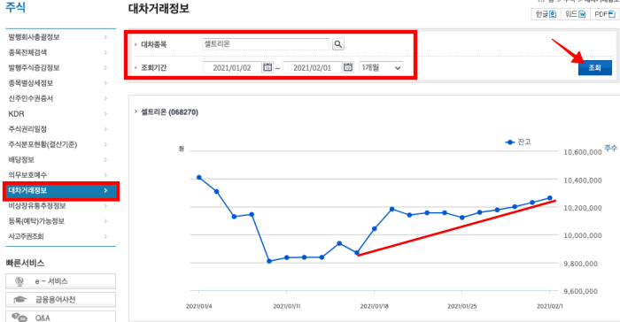The width and height of the screenshot is (620, 322).
Task: Click the 2021/01/25 axis date label
Action: pos(461,306)
